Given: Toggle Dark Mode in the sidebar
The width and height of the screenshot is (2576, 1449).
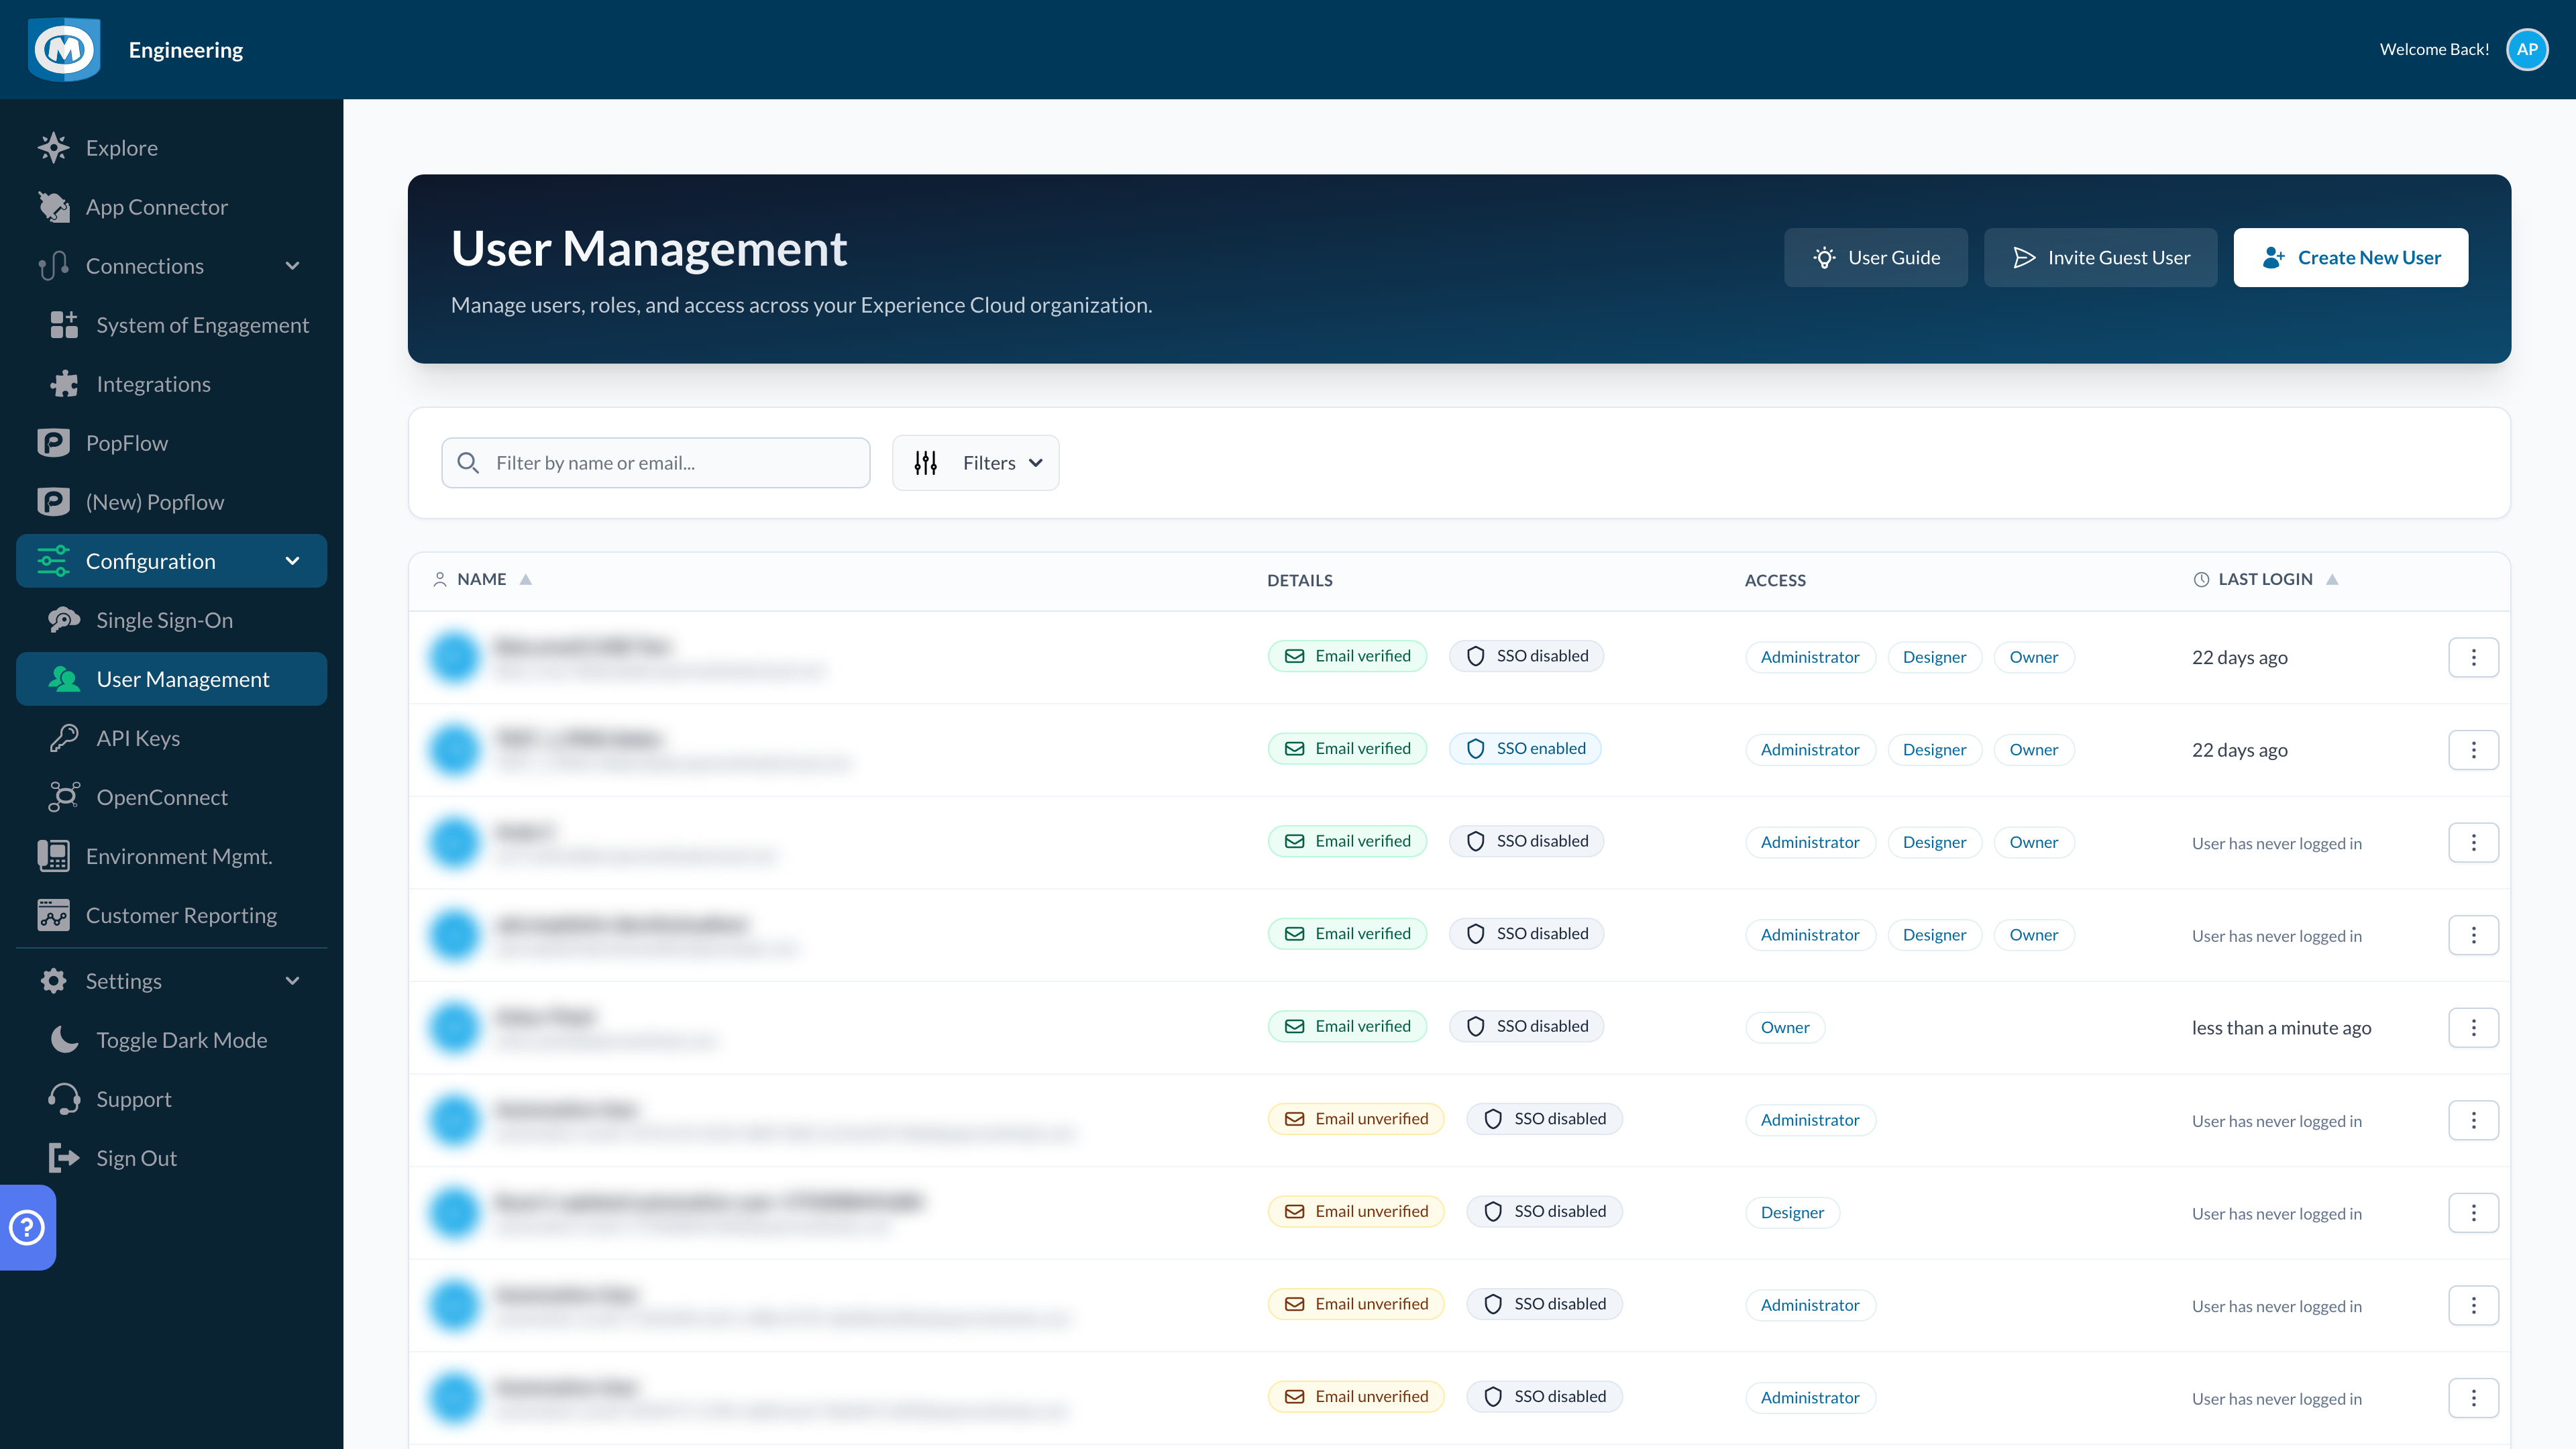Looking at the screenshot, I should pos(171,1040).
